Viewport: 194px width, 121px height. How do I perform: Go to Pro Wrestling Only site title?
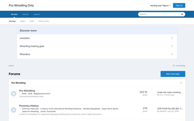(21, 5)
